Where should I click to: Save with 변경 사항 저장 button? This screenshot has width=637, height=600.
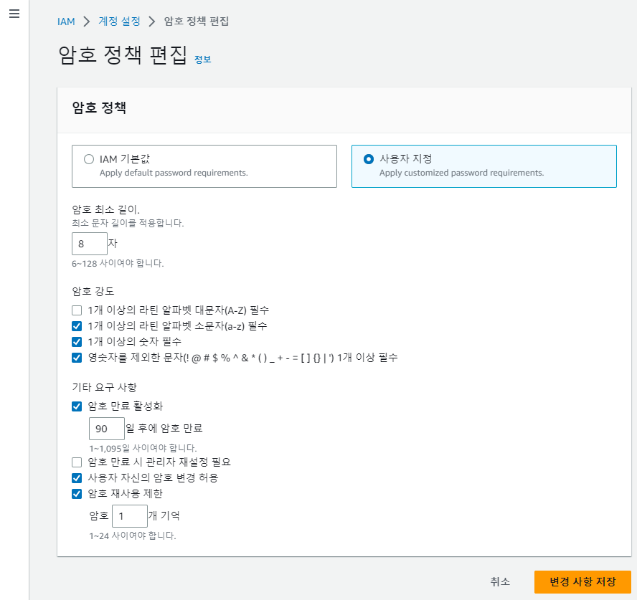pyautogui.click(x=582, y=582)
